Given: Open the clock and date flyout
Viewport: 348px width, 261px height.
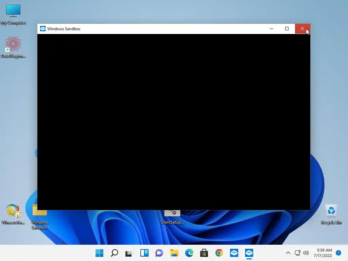Looking at the screenshot, I should coord(323,253).
